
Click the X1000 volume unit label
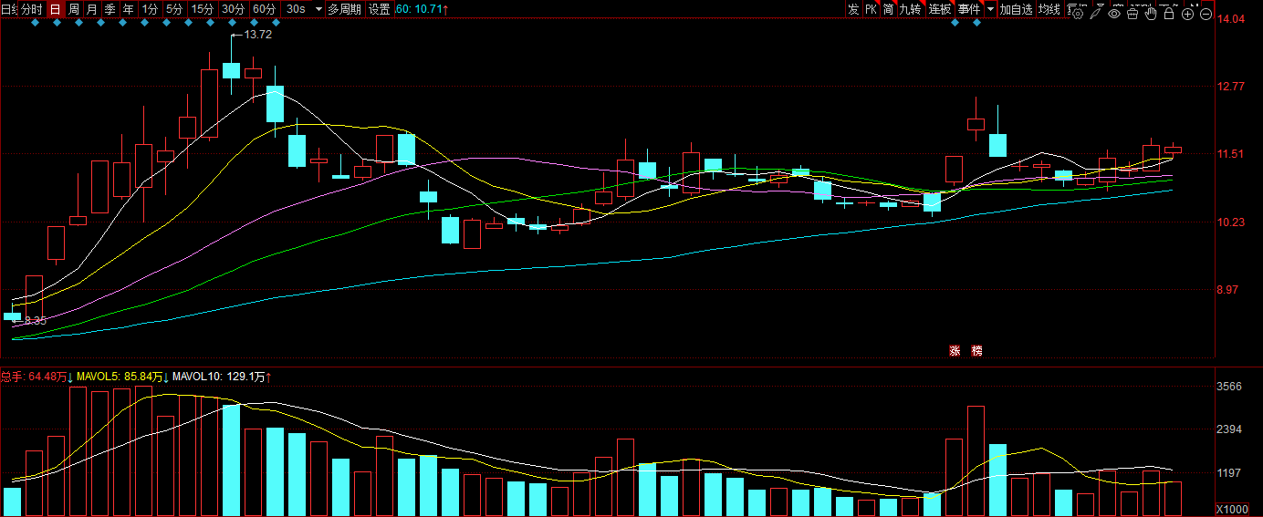click(1232, 509)
